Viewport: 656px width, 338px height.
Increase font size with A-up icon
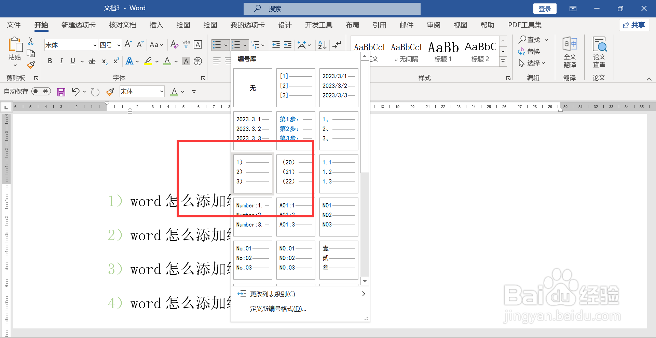coord(128,44)
